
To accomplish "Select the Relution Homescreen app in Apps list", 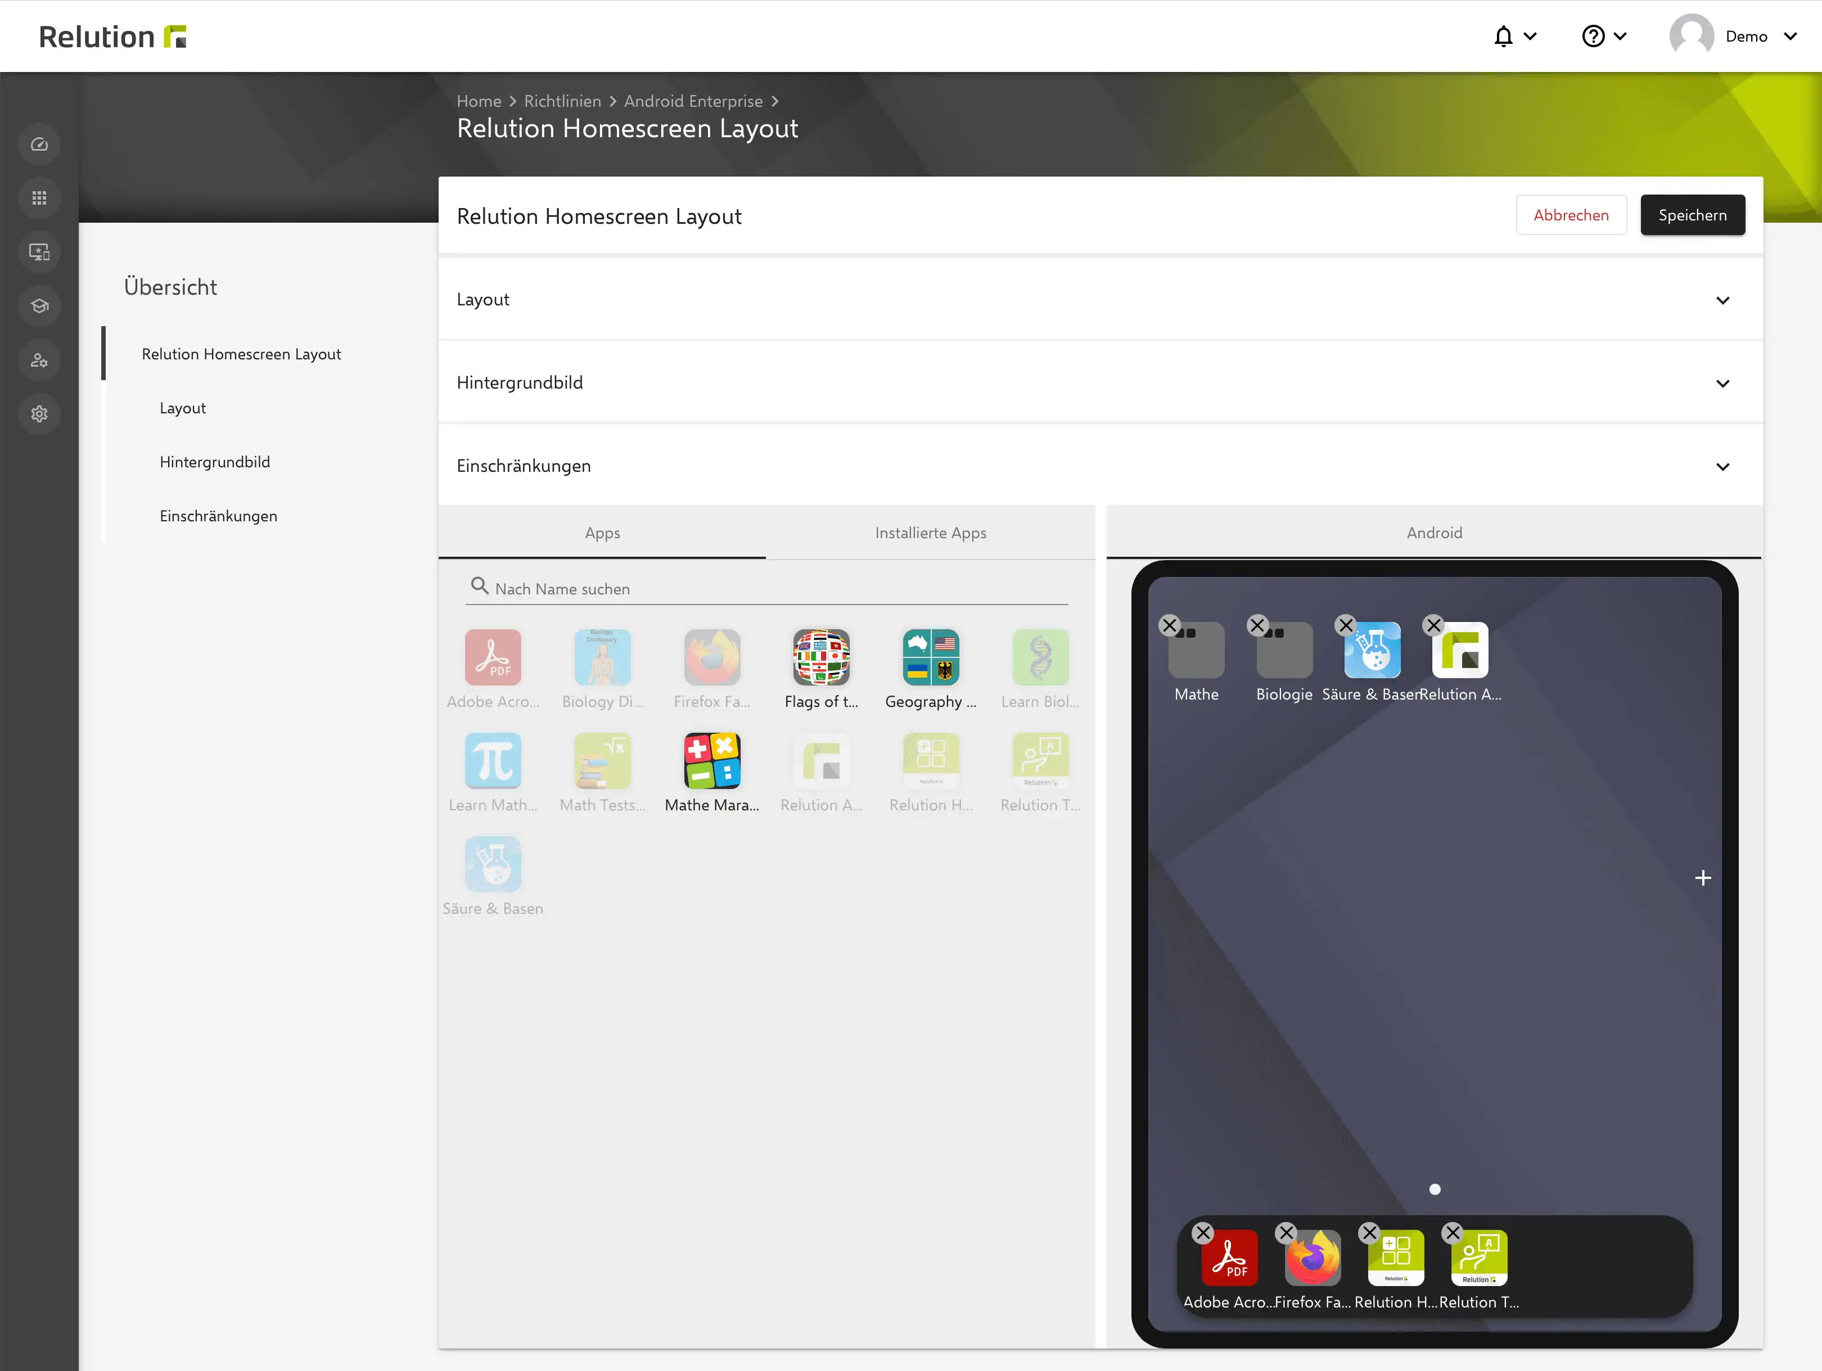I will click(931, 760).
